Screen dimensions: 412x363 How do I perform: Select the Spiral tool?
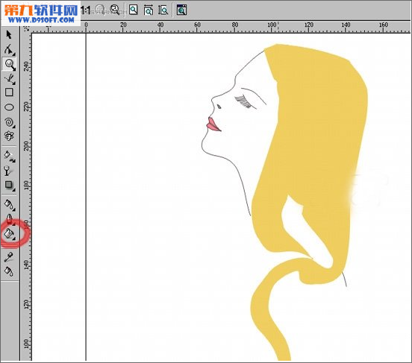coord(9,122)
